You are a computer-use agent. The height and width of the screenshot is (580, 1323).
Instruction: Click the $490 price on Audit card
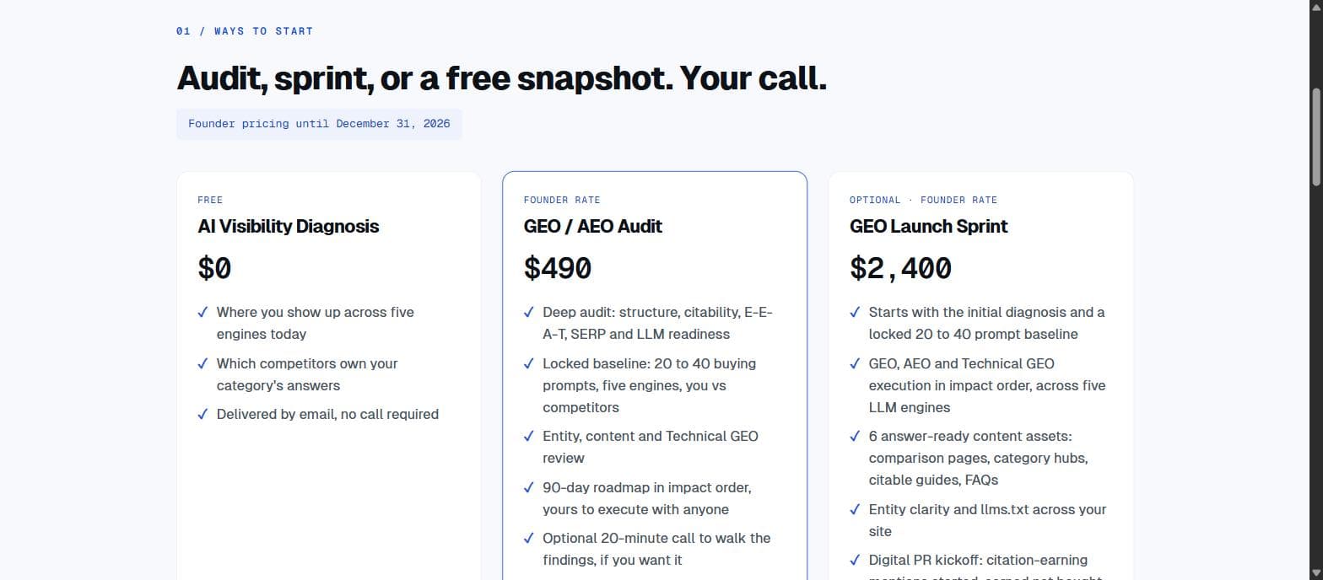pos(558,268)
